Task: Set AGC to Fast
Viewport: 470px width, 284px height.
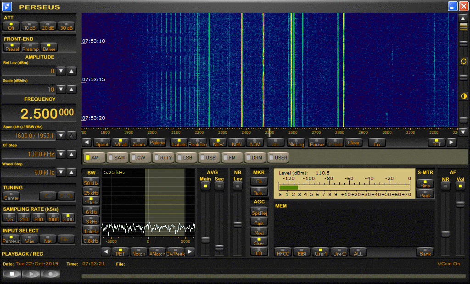Action: tap(259, 221)
